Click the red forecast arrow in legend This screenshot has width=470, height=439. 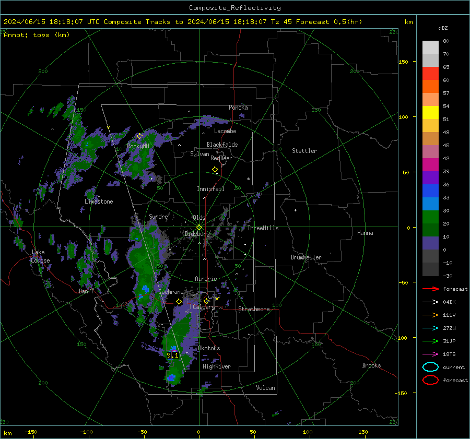pos(430,289)
